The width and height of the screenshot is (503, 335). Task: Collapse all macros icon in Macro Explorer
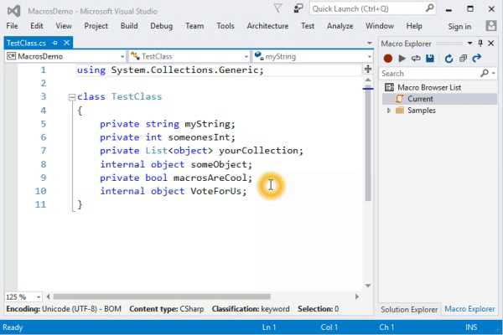[x=463, y=59]
